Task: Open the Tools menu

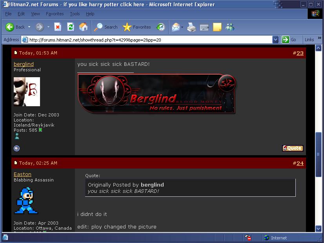Action: pos(75,14)
